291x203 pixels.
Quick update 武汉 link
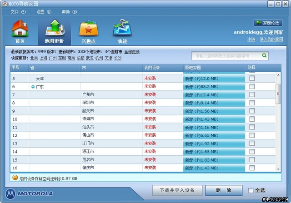tap(90, 58)
